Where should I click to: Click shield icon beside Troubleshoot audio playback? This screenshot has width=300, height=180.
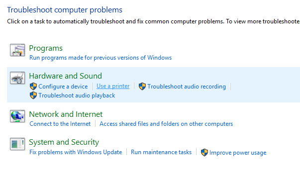tap(33, 95)
